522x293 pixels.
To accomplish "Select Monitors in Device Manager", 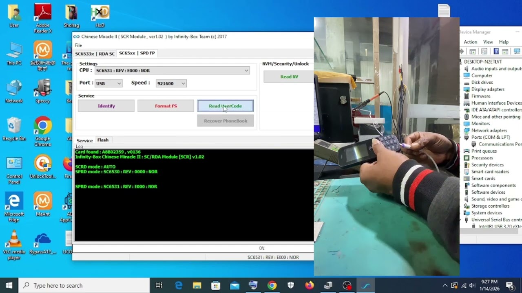I will point(480,124).
